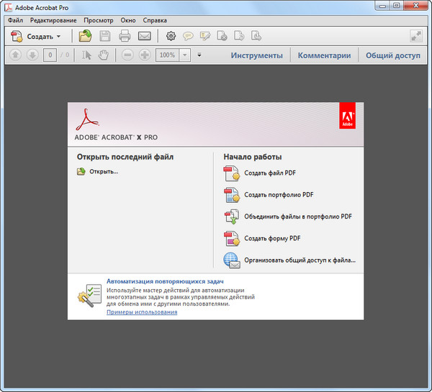
Task: Click the Email envelope icon
Action: [145, 36]
